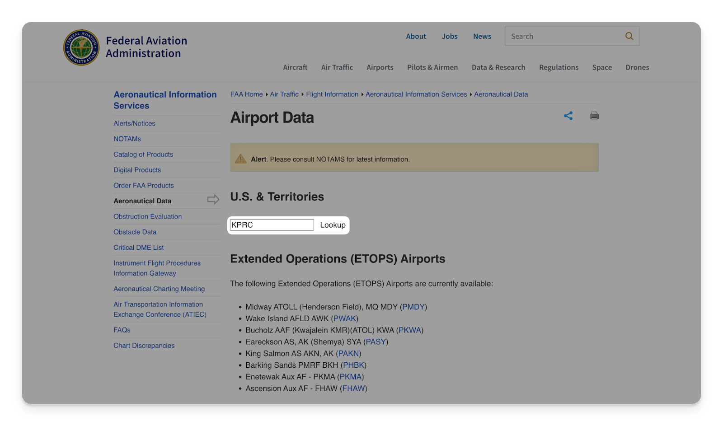The width and height of the screenshot is (723, 426).
Task: Open Chart Discrepancies link
Action: [x=144, y=346]
